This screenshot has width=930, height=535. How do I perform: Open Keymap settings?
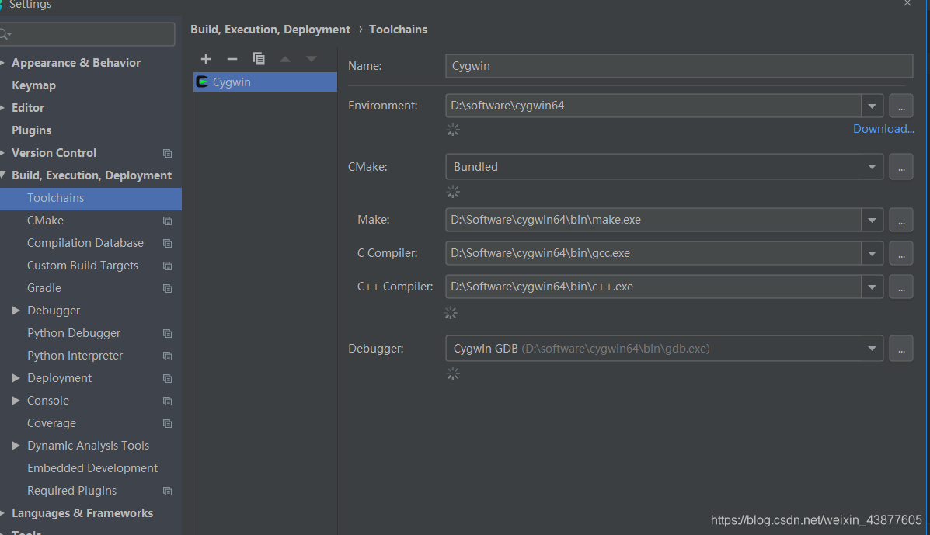(x=34, y=85)
